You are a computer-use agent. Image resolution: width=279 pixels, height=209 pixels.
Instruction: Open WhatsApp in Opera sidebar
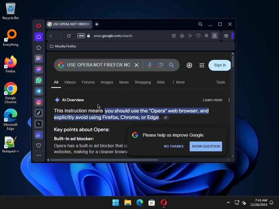click(x=39, y=80)
